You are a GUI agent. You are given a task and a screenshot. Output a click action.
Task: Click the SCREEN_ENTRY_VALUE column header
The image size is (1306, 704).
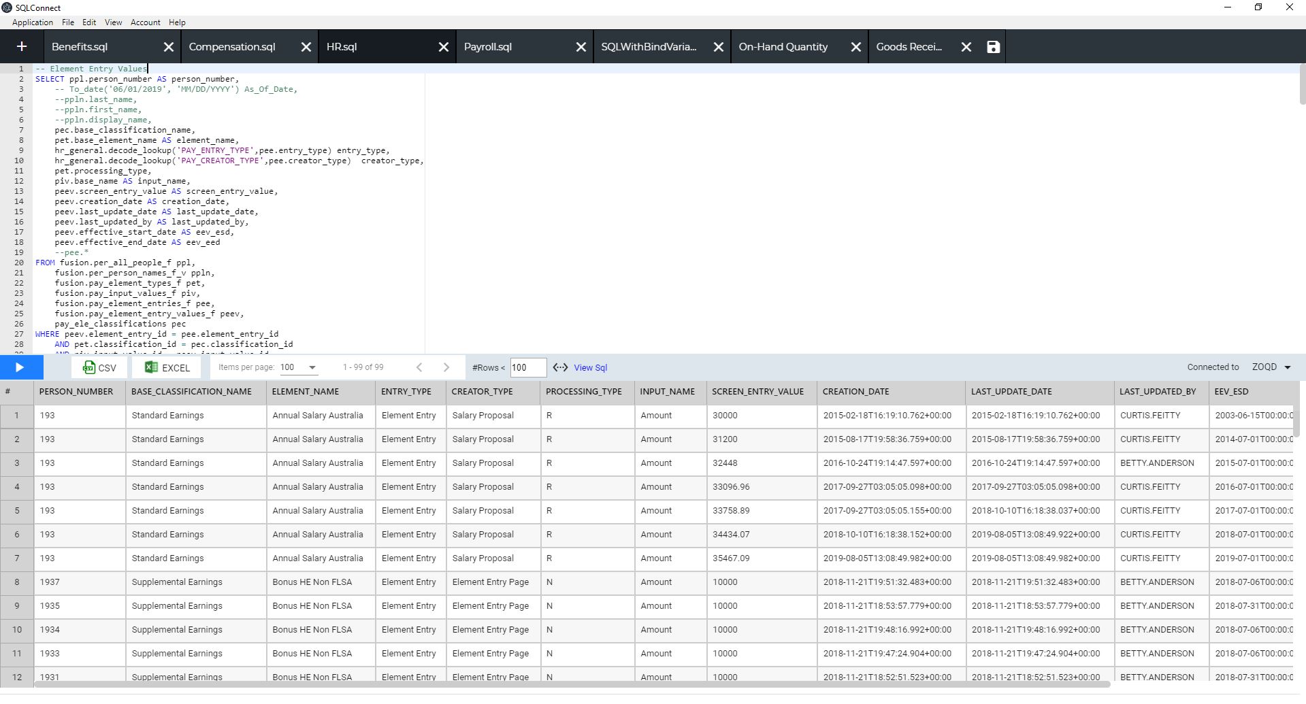click(x=762, y=392)
